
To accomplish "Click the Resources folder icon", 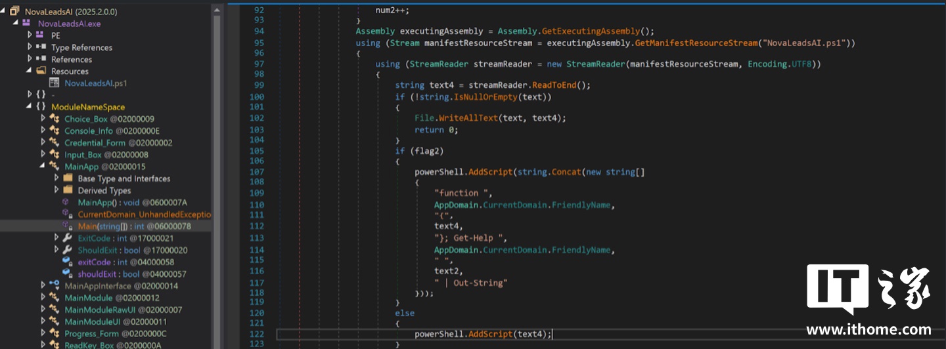I will coord(41,71).
